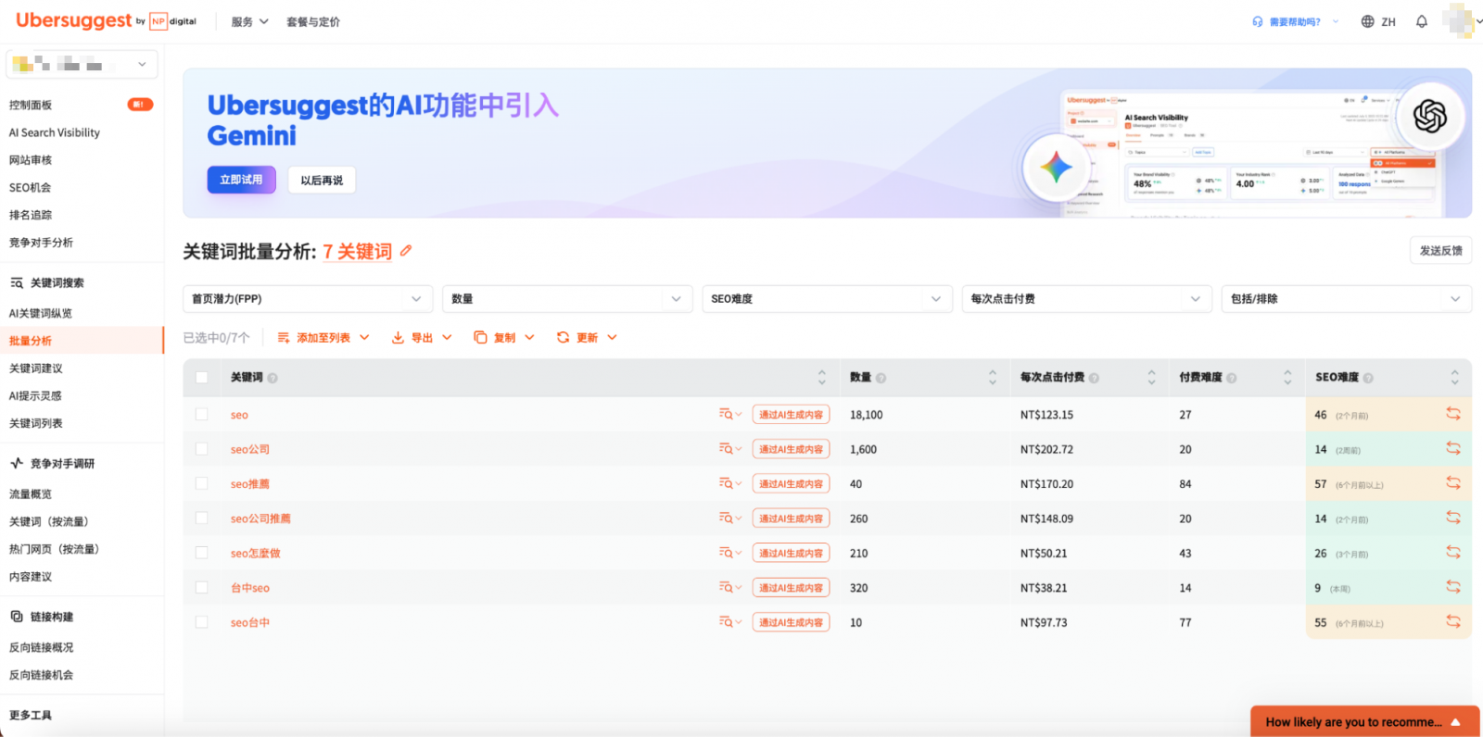Open the user avatar menu in the top bar
Screen dimensions: 1483x737
click(x=1461, y=20)
